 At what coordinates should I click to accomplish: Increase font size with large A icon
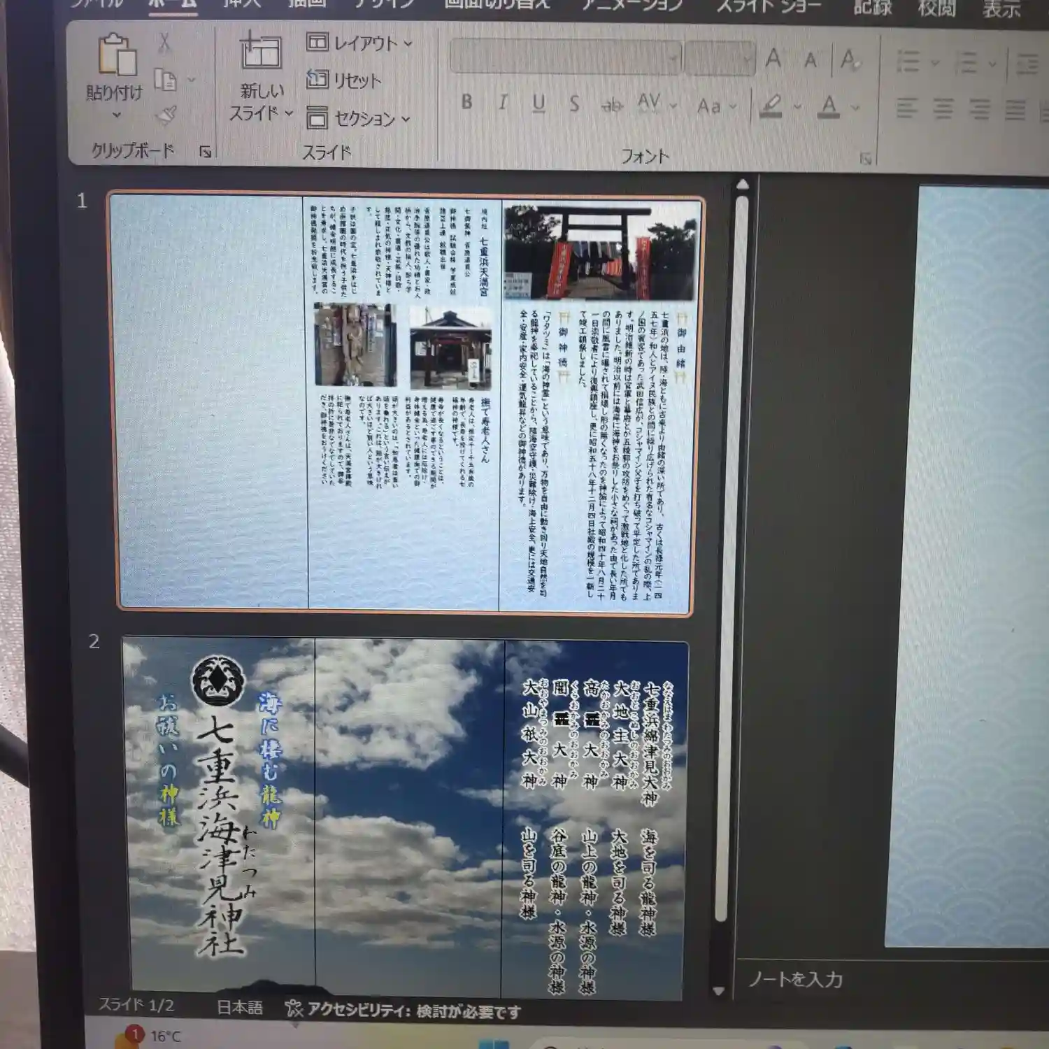(x=773, y=59)
